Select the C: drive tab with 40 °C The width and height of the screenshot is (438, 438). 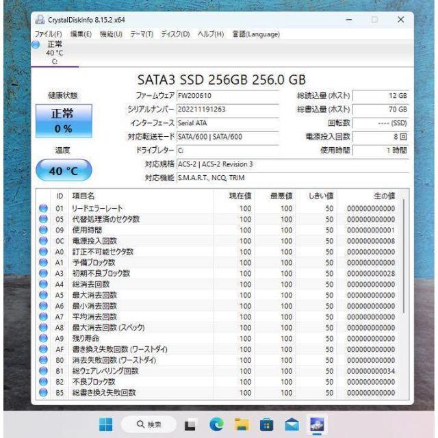(55, 53)
